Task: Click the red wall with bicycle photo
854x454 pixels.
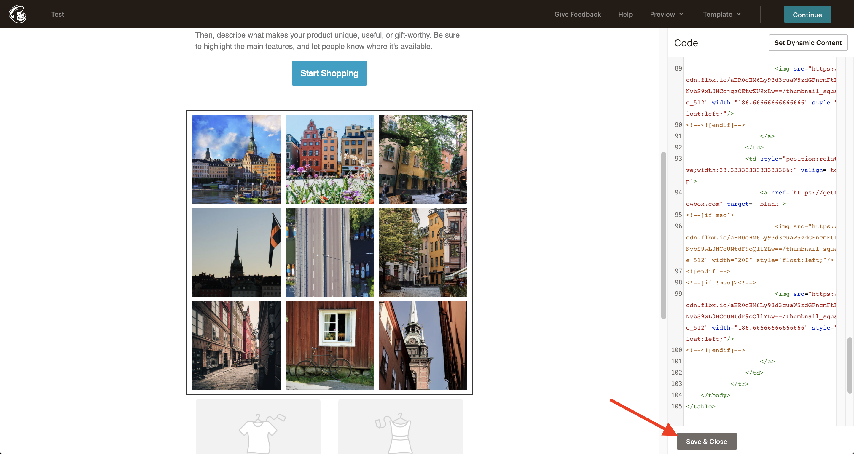Action: (329, 345)
